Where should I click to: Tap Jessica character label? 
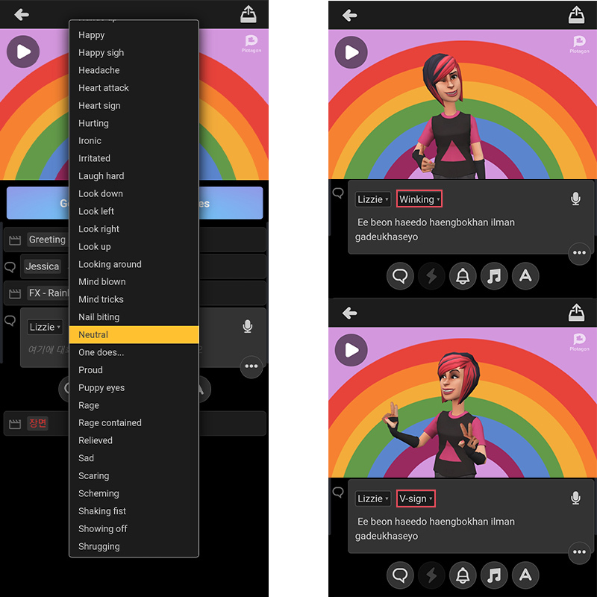point(42,266)
